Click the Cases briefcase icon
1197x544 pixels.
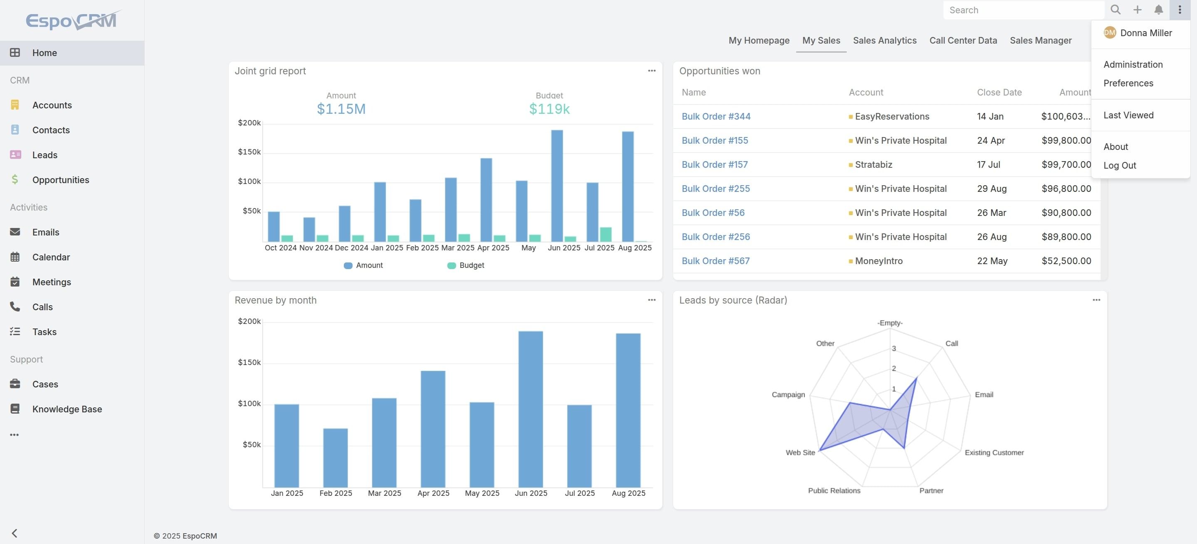click(x=15, y=383)
